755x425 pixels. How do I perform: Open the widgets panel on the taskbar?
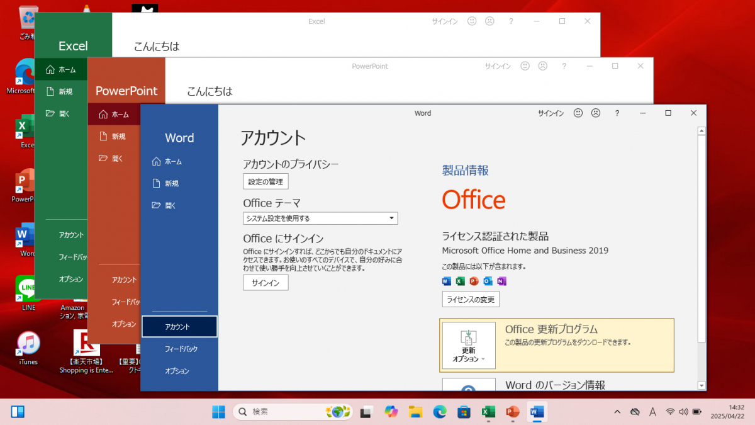coord(18,412)
